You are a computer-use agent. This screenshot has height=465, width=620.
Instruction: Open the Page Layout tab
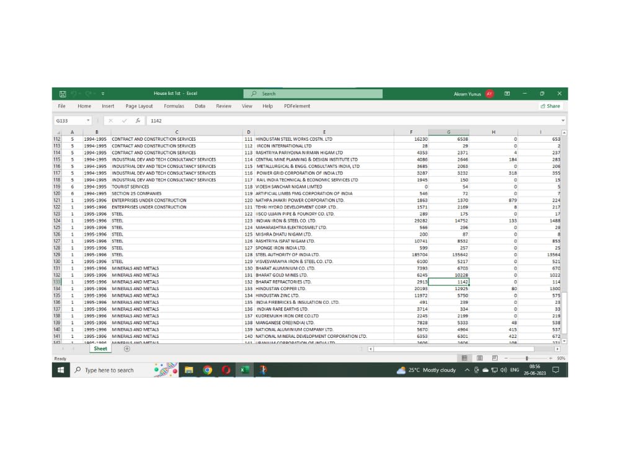click(x=139, y=106)
